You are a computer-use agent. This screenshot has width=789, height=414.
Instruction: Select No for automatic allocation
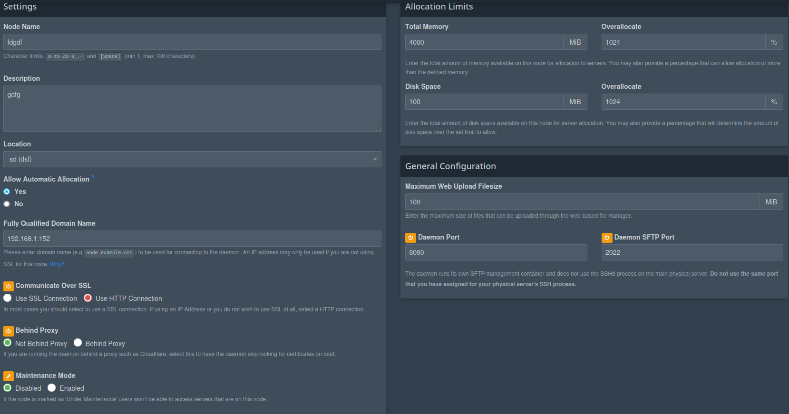tap(7, 204)
